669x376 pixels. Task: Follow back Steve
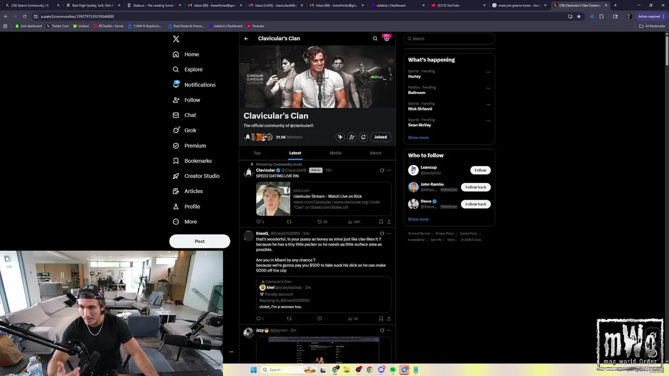(476, 204)
